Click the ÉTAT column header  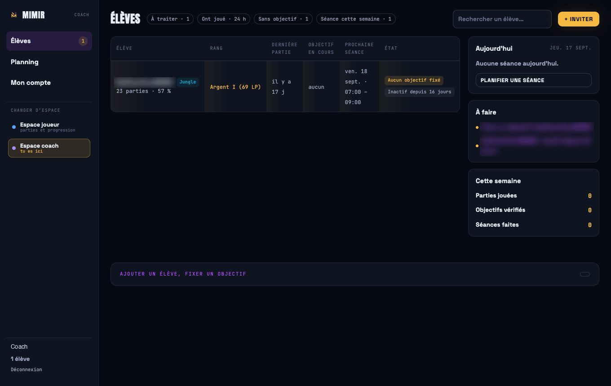point(391,48)
